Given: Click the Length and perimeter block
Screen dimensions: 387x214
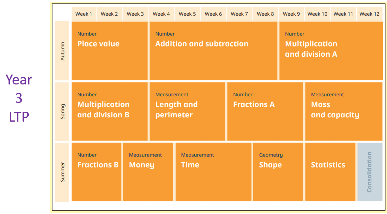Looking at the screenshot, I should [x=187, y=111].
